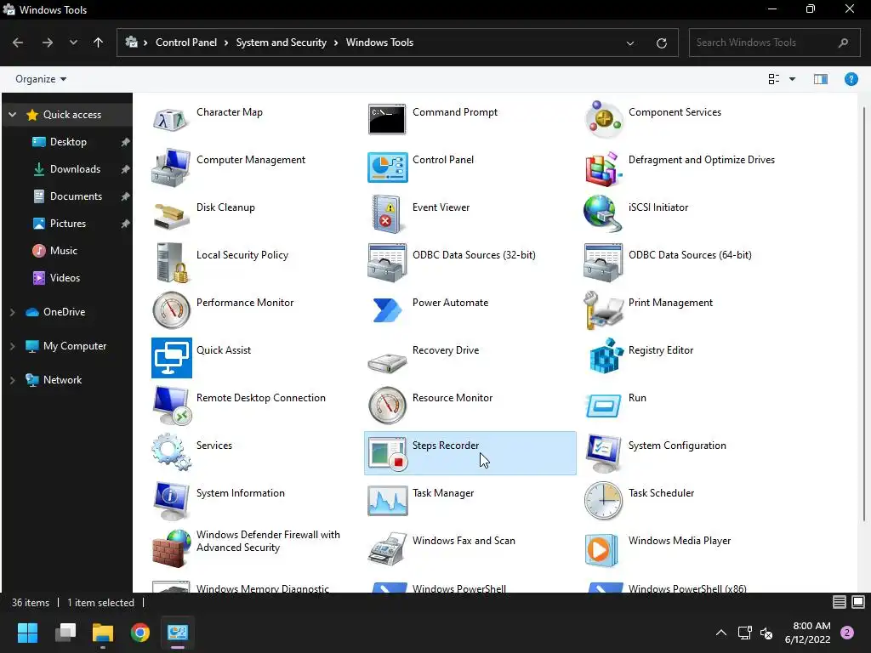Click the Print Management icon
Viewport: 871px width, 653px height.
point(603,309)
